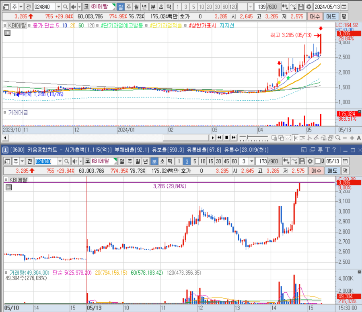
Task: Toggle 종가 단순 moving average legend box
Action: click(x=29, y=26)
